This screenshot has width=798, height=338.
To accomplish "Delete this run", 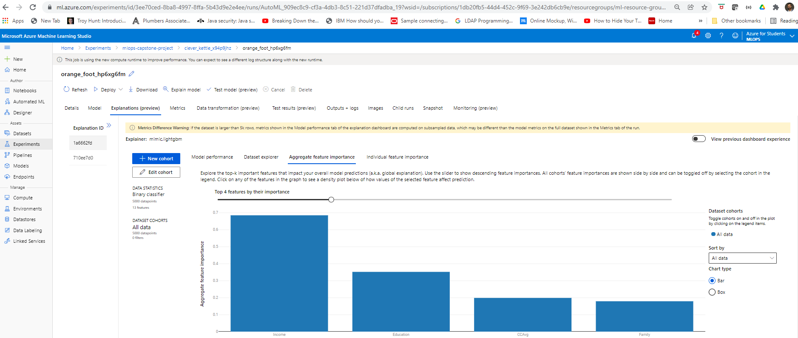I will 301,90.
